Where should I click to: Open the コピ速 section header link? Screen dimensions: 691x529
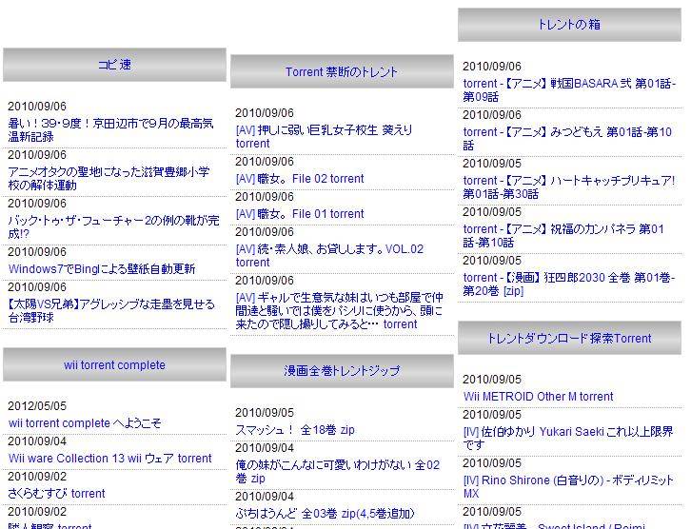pos(114,65)
